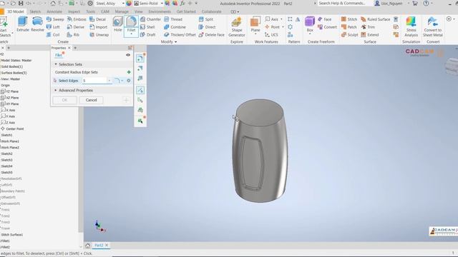The width and height of the screenshot is (458, 257).
Task: Open the Tools tab
Action: click(91, 11)
